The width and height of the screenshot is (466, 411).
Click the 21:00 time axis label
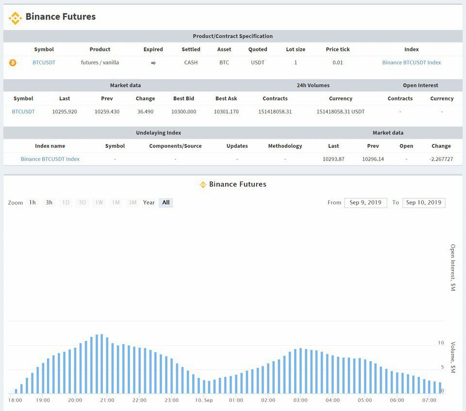point(107,400)
